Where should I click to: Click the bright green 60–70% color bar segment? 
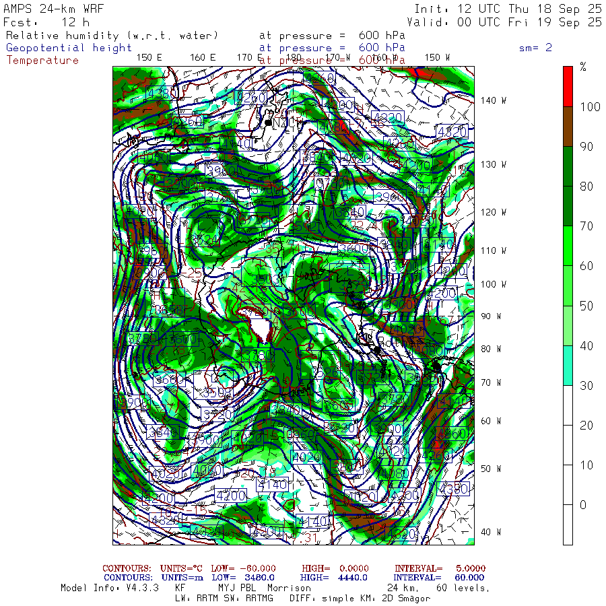pyautogui.click(x=568, y=246)
